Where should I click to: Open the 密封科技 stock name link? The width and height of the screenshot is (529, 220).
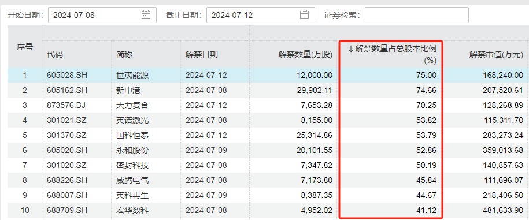pos(132,165)
